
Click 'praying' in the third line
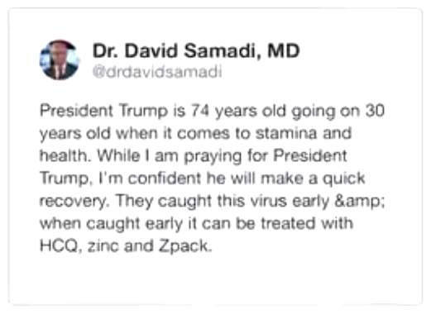pos(213,156)
